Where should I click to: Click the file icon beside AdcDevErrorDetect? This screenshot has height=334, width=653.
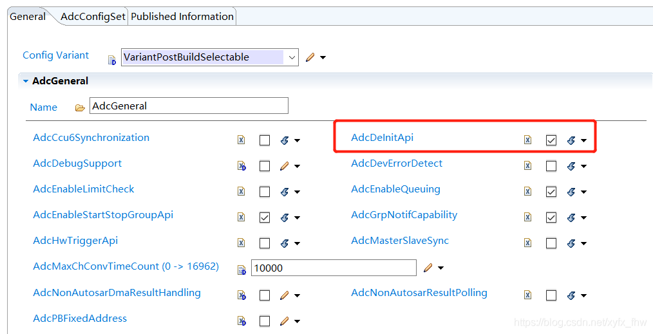[527, 166]
